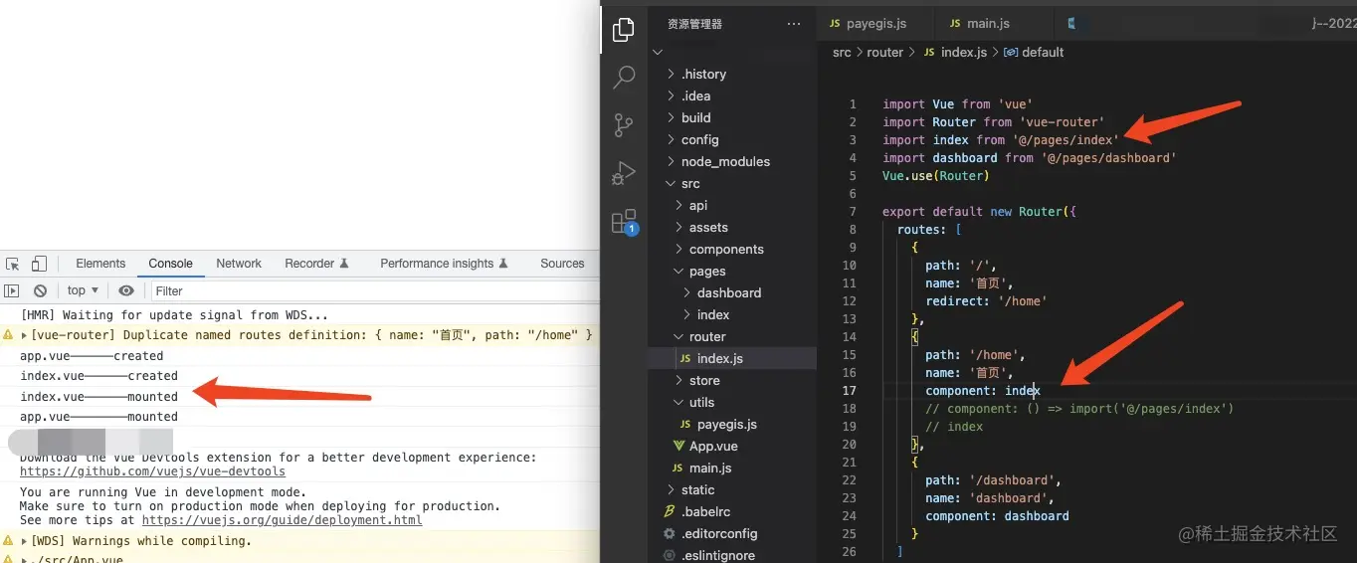
Task: Open Extensions view with badge
Action: coord(624,221)
